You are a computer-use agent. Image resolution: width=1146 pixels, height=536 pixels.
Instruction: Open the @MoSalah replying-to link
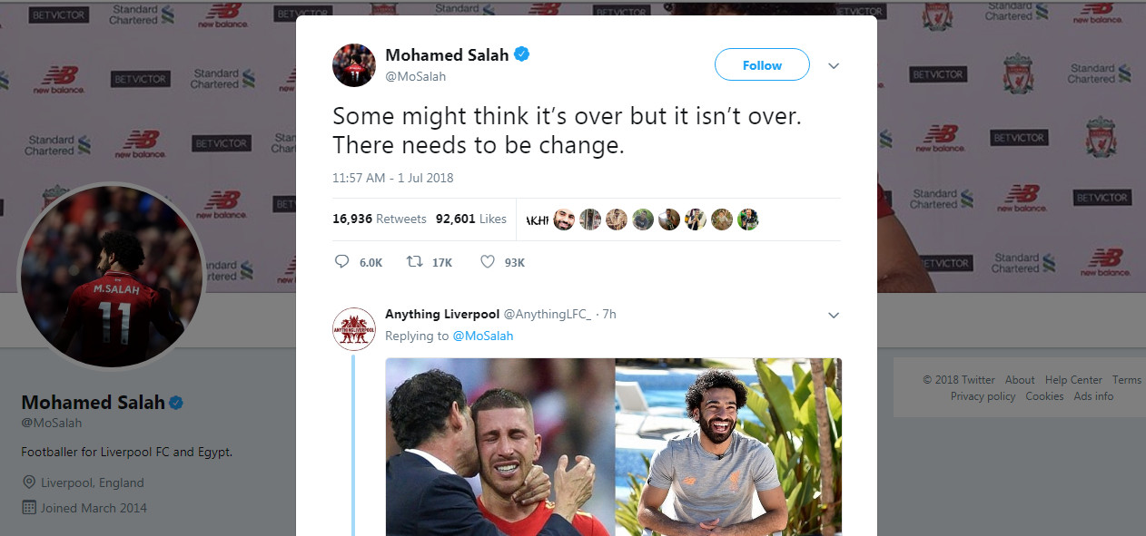(483, 336)
